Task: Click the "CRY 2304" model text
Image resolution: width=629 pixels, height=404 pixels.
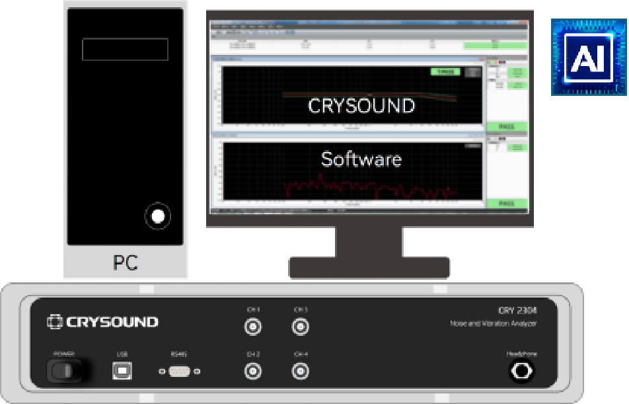Action: click(x=517, y=310)
